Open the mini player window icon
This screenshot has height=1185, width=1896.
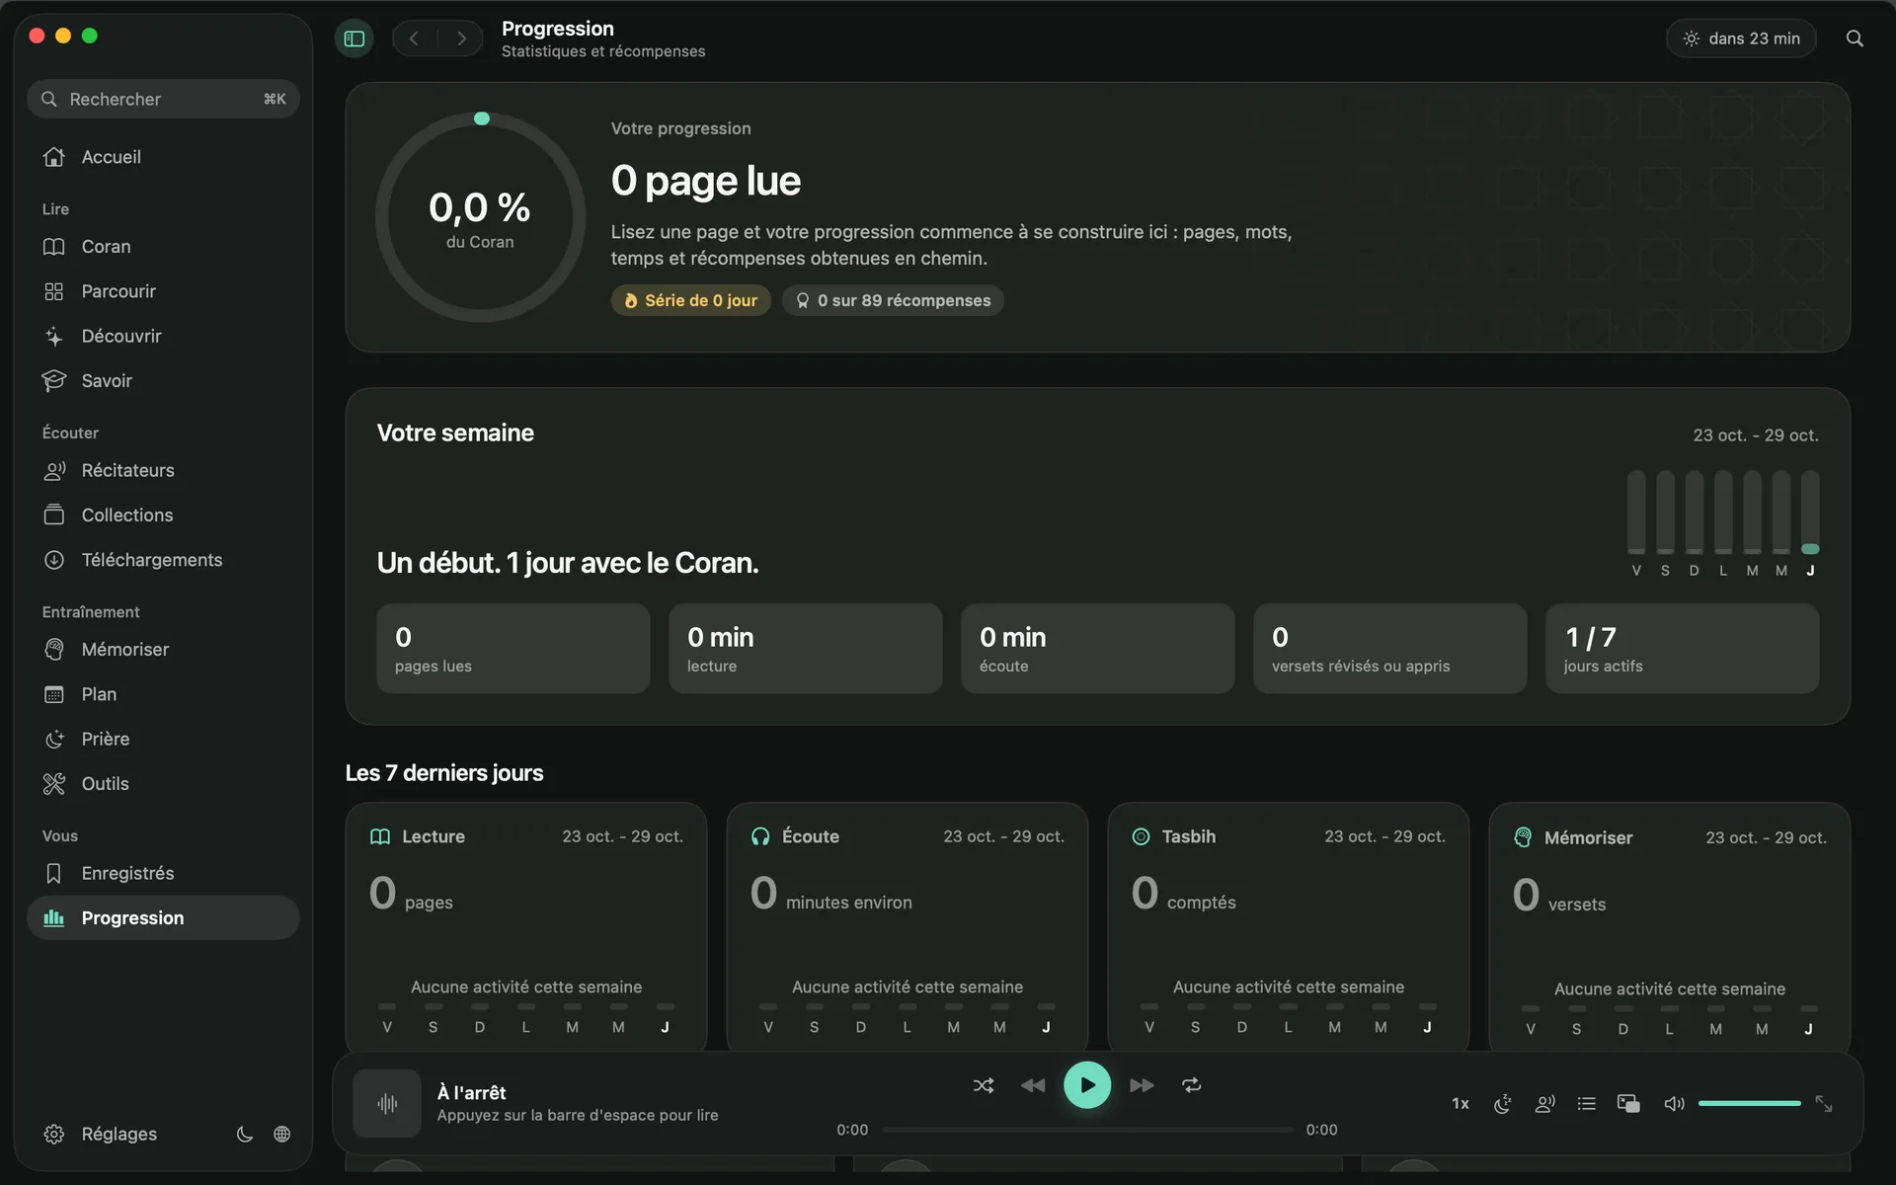pos(1628,1103)
